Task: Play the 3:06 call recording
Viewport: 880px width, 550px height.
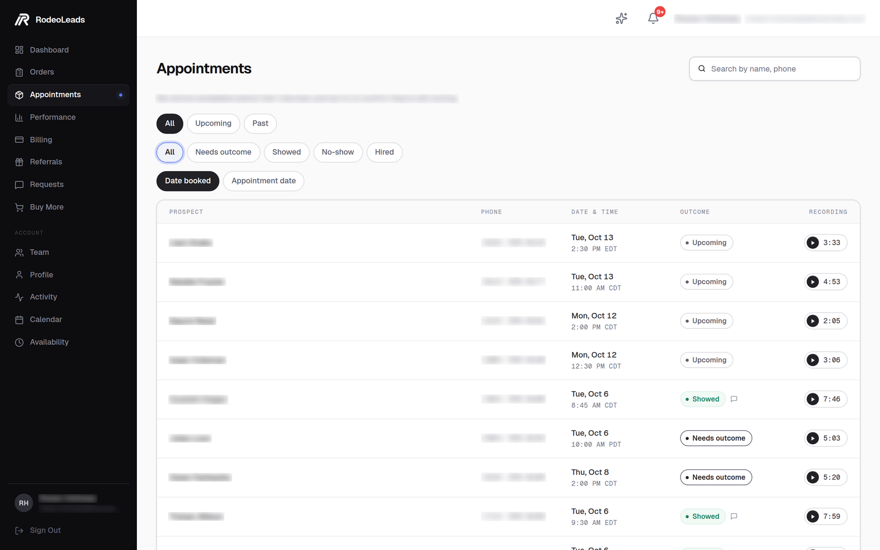Action: pos(826,360)
